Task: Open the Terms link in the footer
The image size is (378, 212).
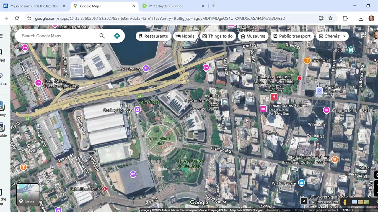Action: pos(286,210)
